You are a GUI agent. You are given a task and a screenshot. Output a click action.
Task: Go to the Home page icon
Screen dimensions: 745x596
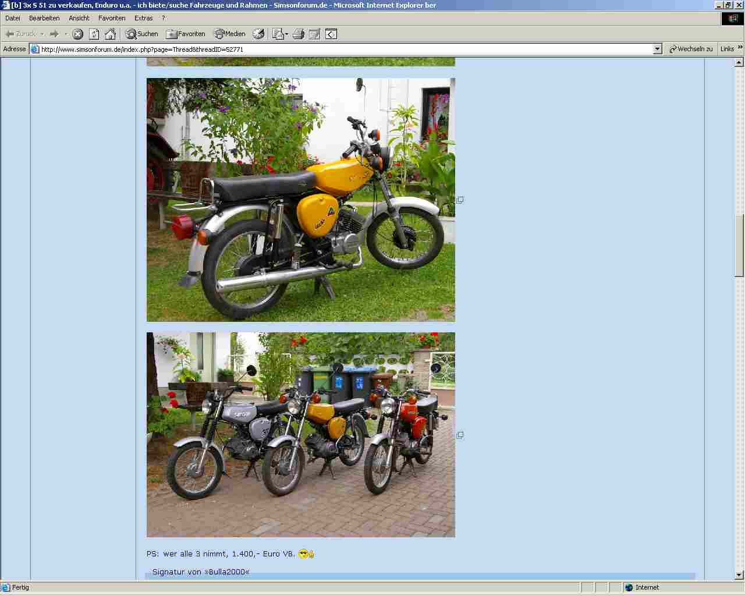(110, 34)
